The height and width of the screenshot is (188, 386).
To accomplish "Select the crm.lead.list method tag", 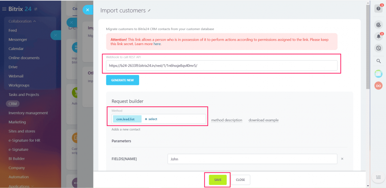I will (127, 119).
